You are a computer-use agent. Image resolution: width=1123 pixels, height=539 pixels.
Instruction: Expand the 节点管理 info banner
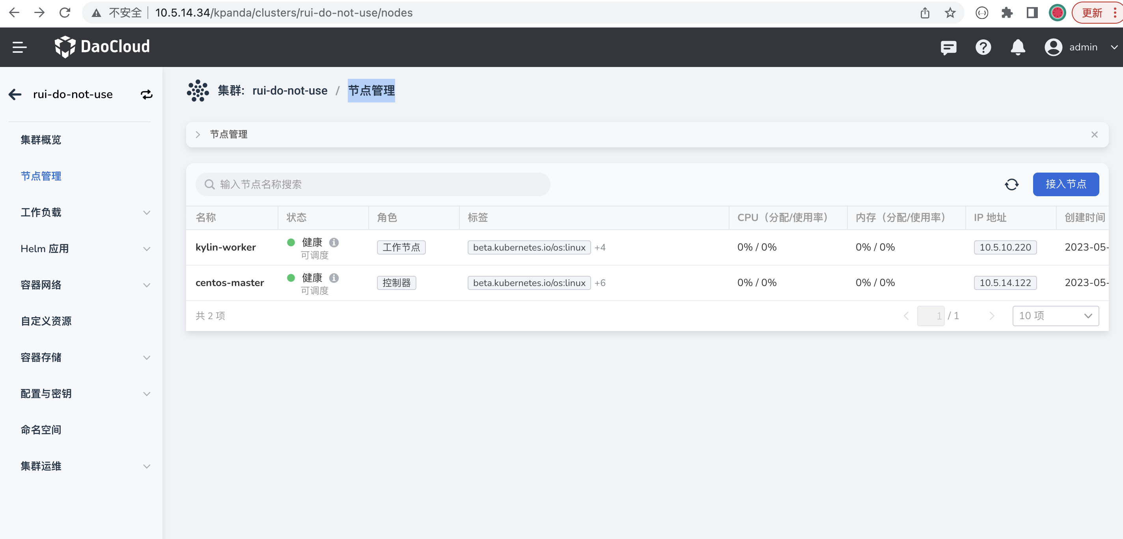click(x=198, y=135)
